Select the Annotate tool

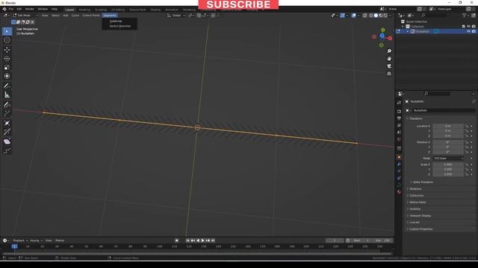(7, 86)
